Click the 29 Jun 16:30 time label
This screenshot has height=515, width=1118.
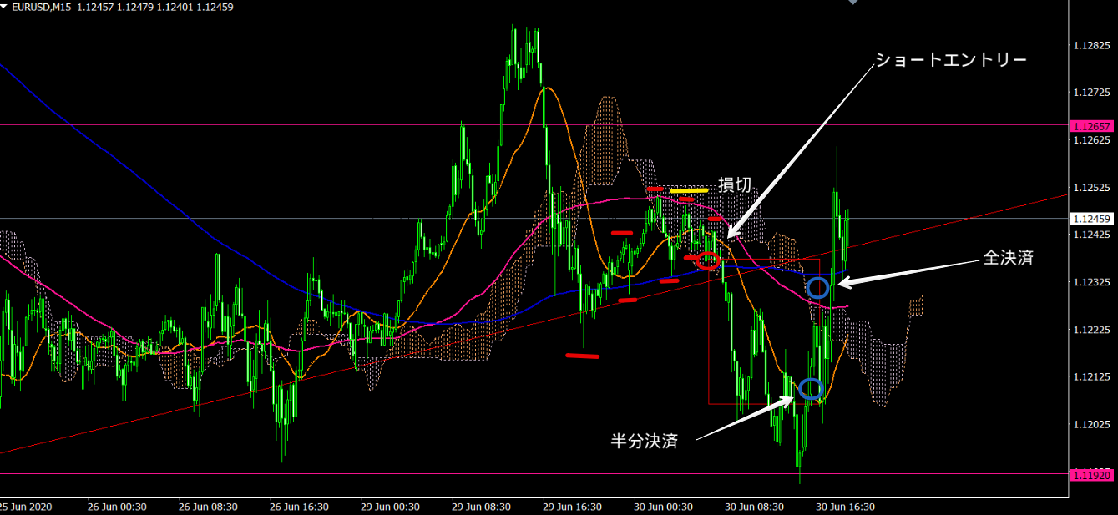pyautogui.click(x=572, y=507)
